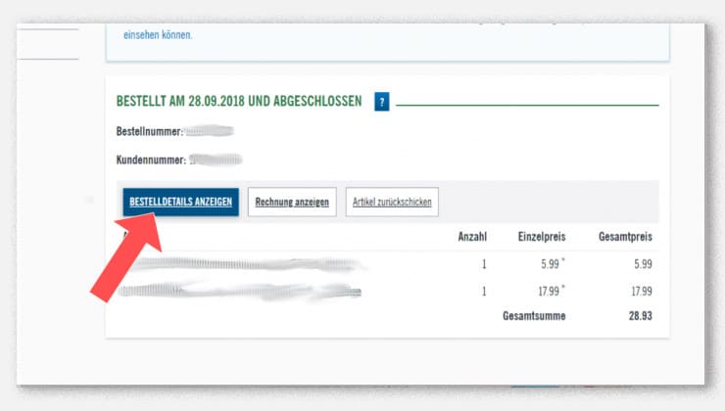Click the Rechnung anzeigen button
This screenshot has width=725, height=411.
coord(292,203)
